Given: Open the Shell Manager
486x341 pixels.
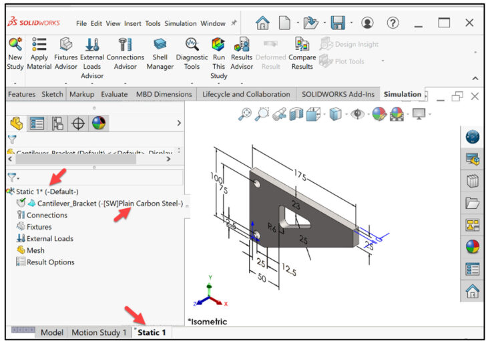Looking at the screenshot, I should point(160,53).
